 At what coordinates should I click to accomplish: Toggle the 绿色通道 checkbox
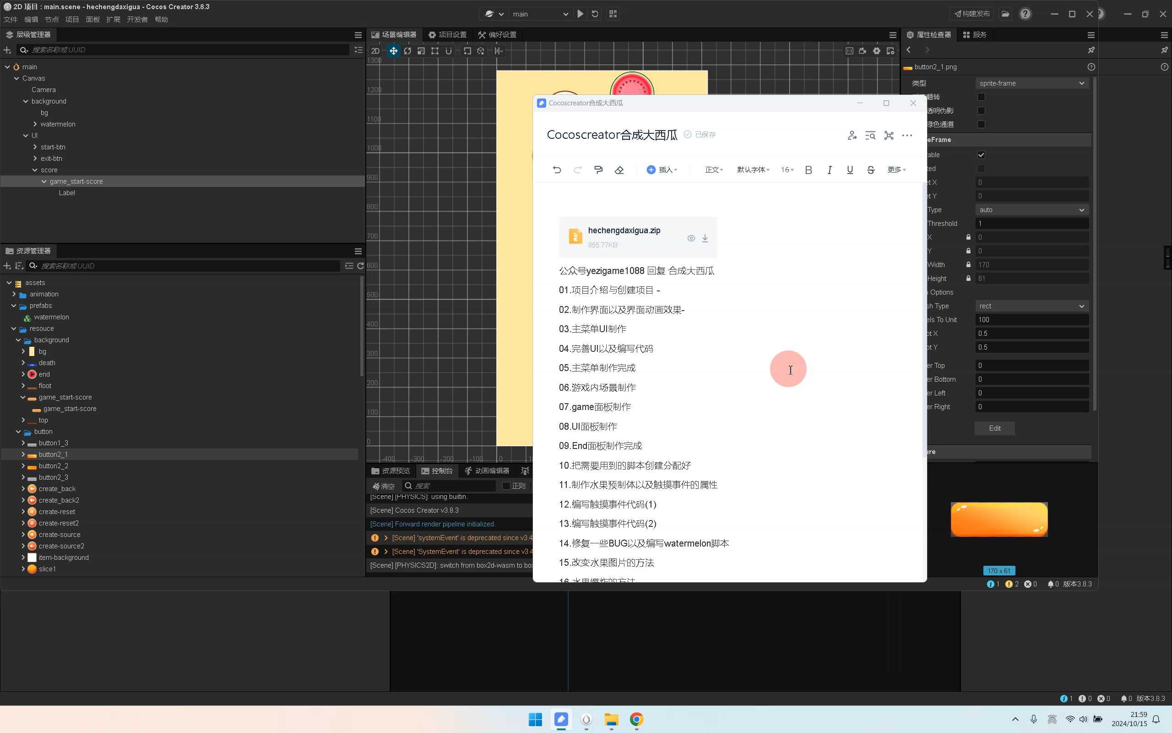coord(981,124)
